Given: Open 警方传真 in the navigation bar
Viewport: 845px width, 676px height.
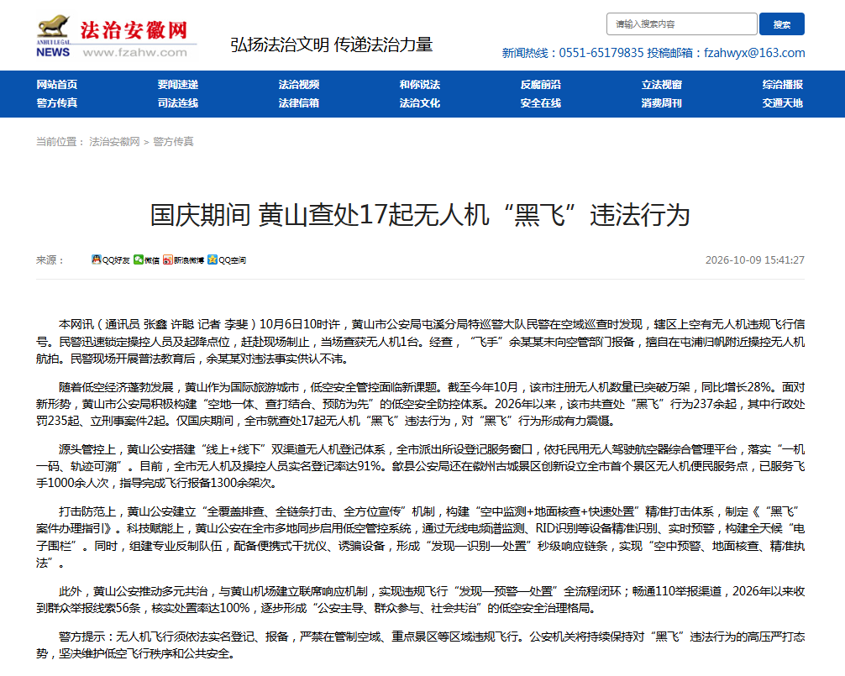Looking at the screenshot, I should [56, 103].
